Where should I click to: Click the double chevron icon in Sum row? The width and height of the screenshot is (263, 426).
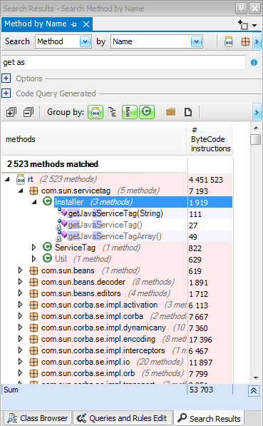pyautogui.click(x=254, y=391)
